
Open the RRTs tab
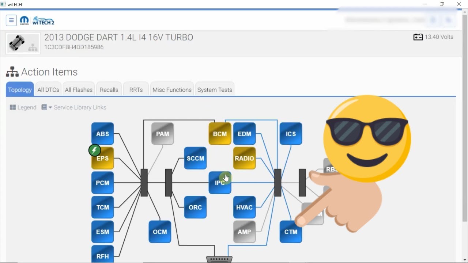pyautogui.click(x=136, y=89)
